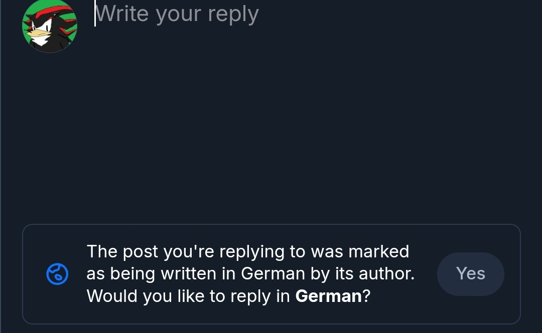Image resolution: width=542 pixels, height=333 pixels.
Task: Click the "The post you're replying to" line
Action: 248,251
